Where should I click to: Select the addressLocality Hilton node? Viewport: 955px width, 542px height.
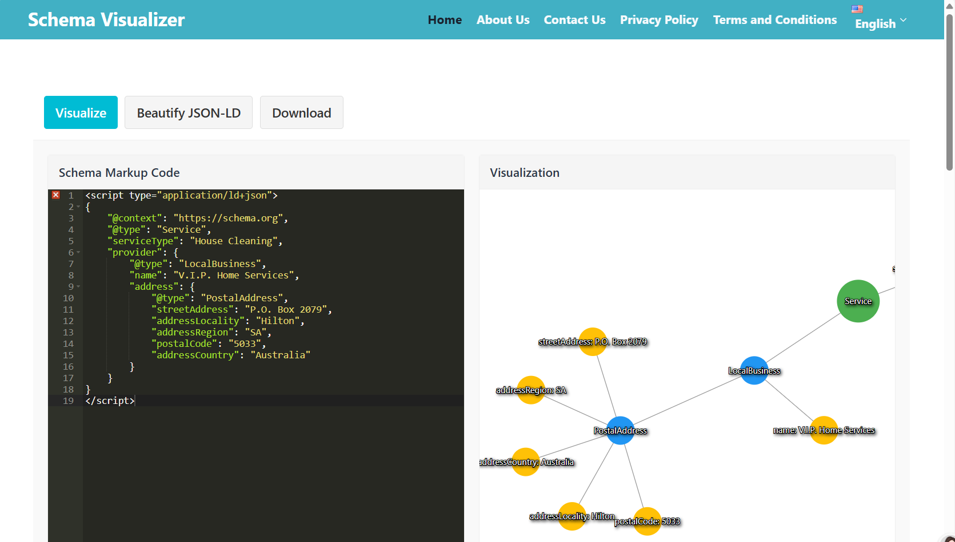tap(572, 516)
